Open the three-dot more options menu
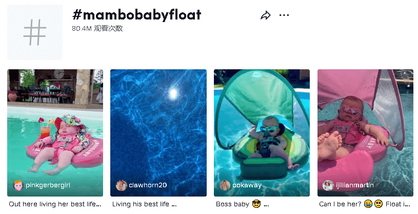This screenshot has height=214, width=418. tap(284, 15)
